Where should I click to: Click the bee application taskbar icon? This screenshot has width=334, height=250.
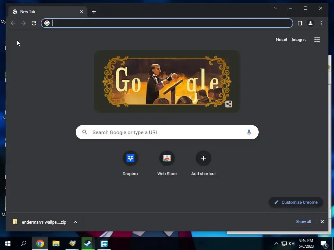click(72, 243)
